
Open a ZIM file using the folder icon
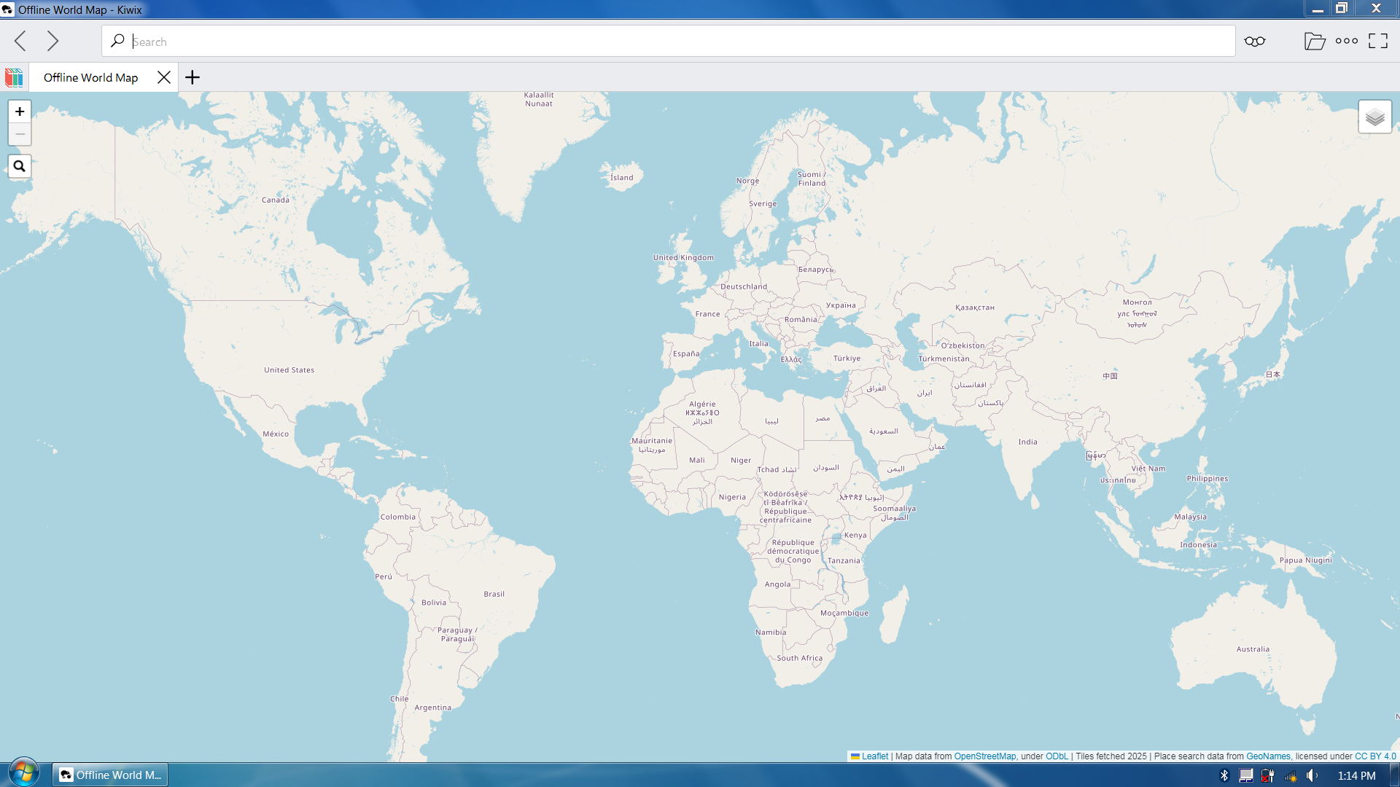1315,42
